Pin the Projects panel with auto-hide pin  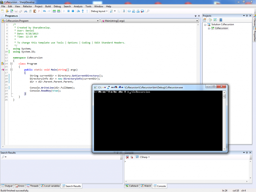(x=247, y=16)
